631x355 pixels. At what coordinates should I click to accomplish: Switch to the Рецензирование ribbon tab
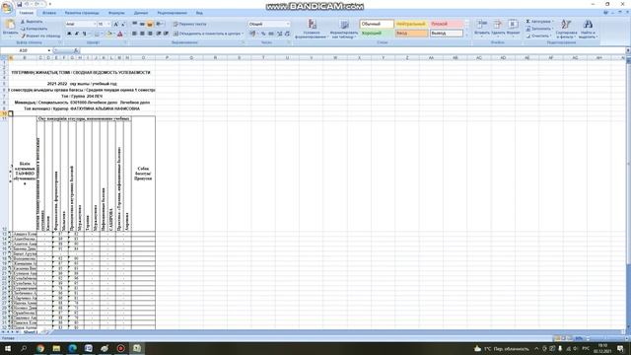tap(172, 13)
